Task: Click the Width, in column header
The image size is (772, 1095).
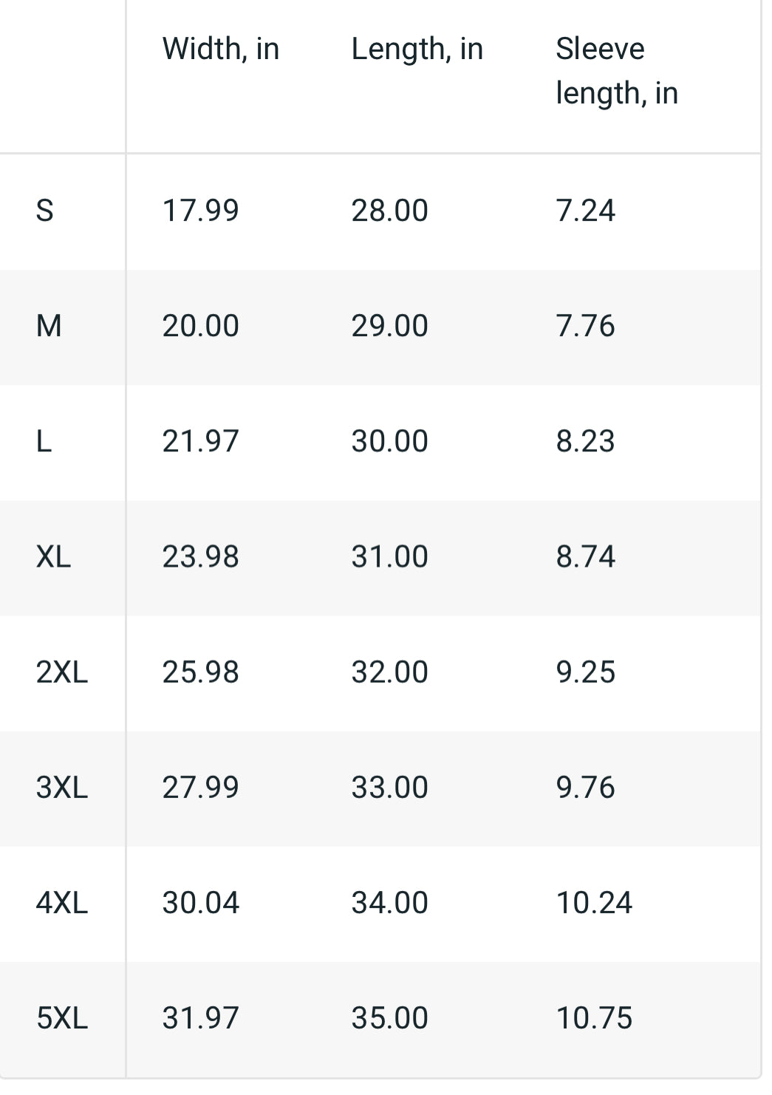Action: pyautogui.click(x=221, y=50)
